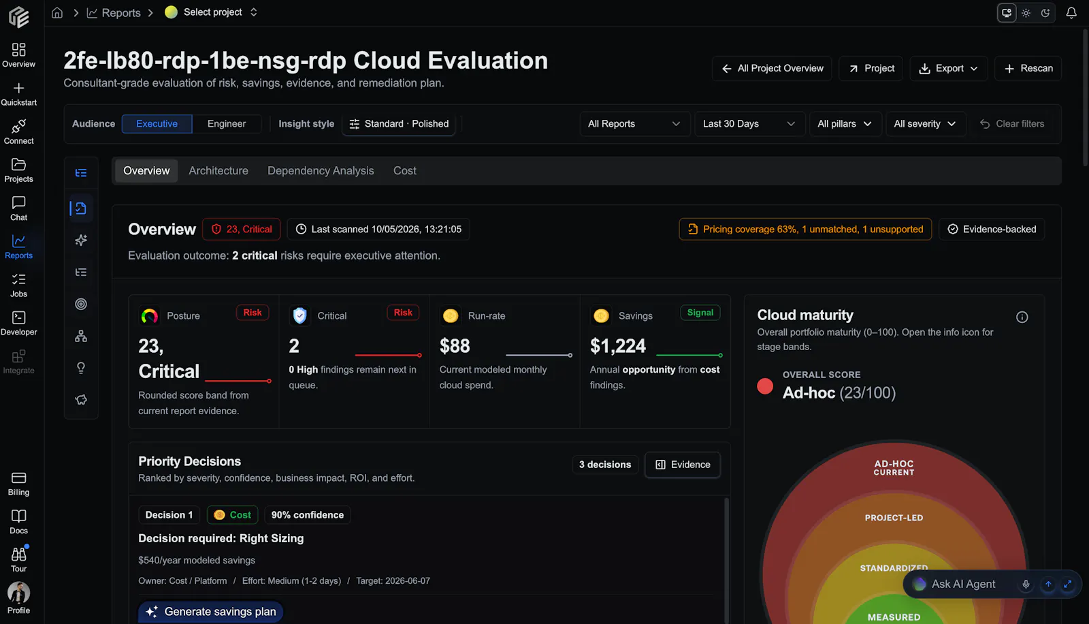Screen dimensions: 1089x624
Task: Click the AD-HOC CURRENT maturity ring
Action: point(894,467)
